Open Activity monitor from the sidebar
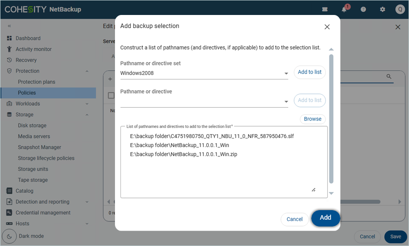This screenshot has width=409, height=246. (34, 49)
